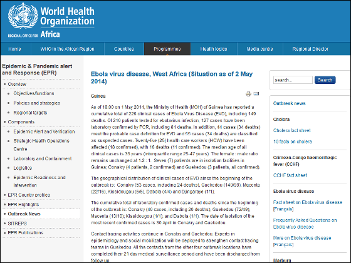Click the Cholera section heading
351x263 pixels.
(x=281, y=120)
